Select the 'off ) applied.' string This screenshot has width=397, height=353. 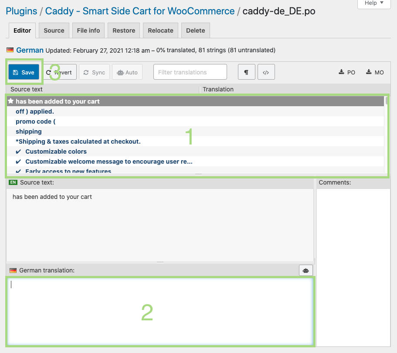pos(196,111)
